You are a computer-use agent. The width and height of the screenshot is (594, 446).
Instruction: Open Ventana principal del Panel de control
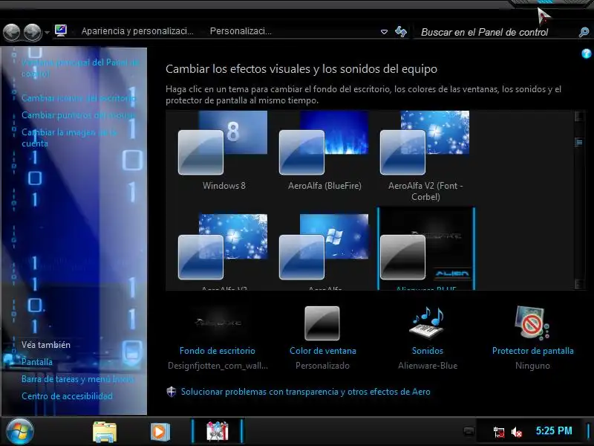[80, 68]
